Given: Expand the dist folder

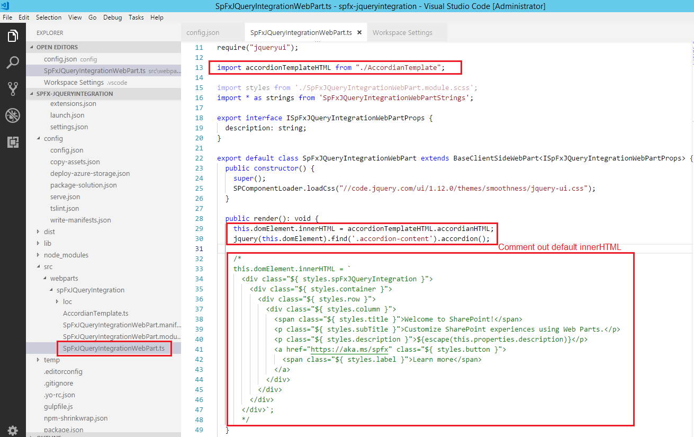Looking at the screenshot, I should (49, 231).
